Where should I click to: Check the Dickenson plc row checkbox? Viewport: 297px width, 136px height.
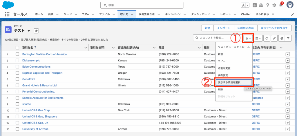[x=17, y=60]
